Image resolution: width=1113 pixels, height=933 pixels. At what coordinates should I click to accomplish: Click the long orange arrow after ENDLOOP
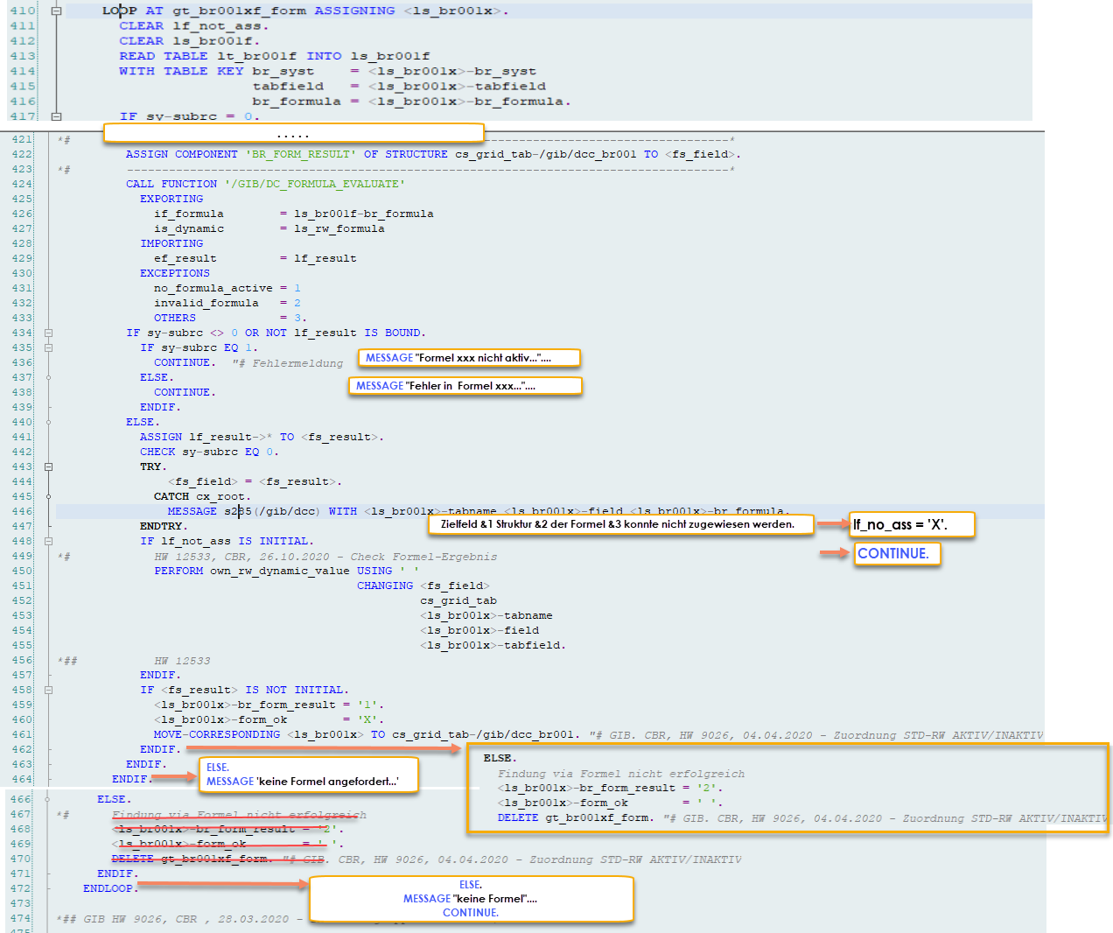click(x=222, y=885)
